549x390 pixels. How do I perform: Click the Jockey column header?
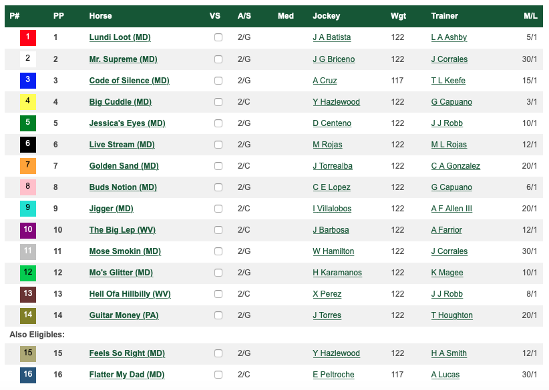(326, 16)
